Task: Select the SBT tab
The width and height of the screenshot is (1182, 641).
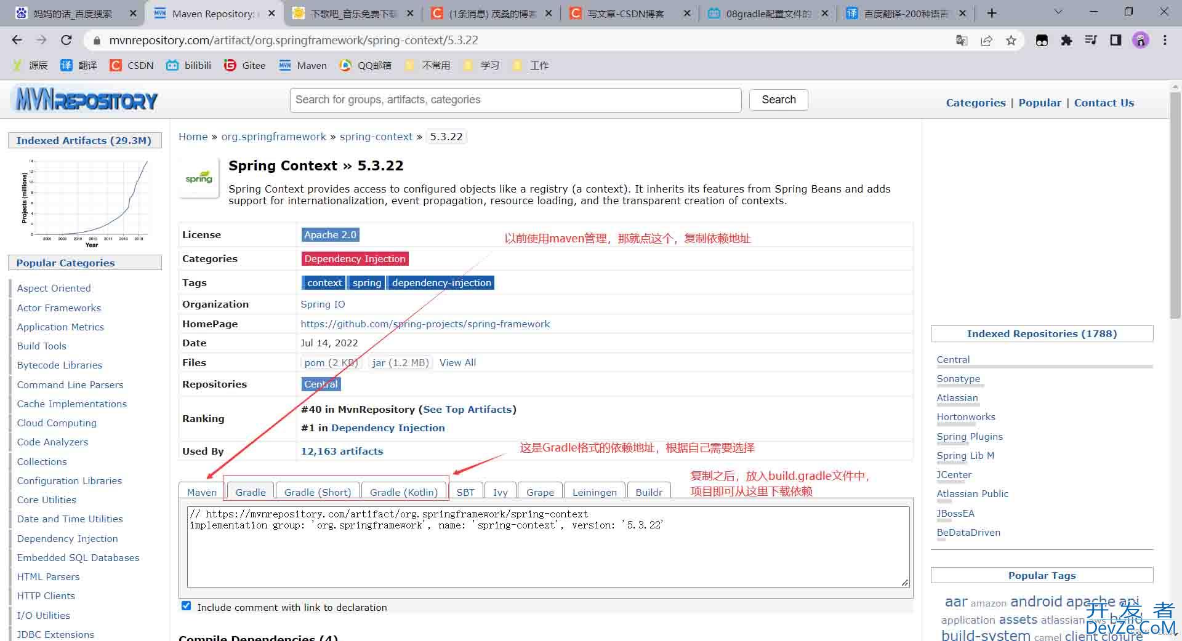Action: coord(465,492)
